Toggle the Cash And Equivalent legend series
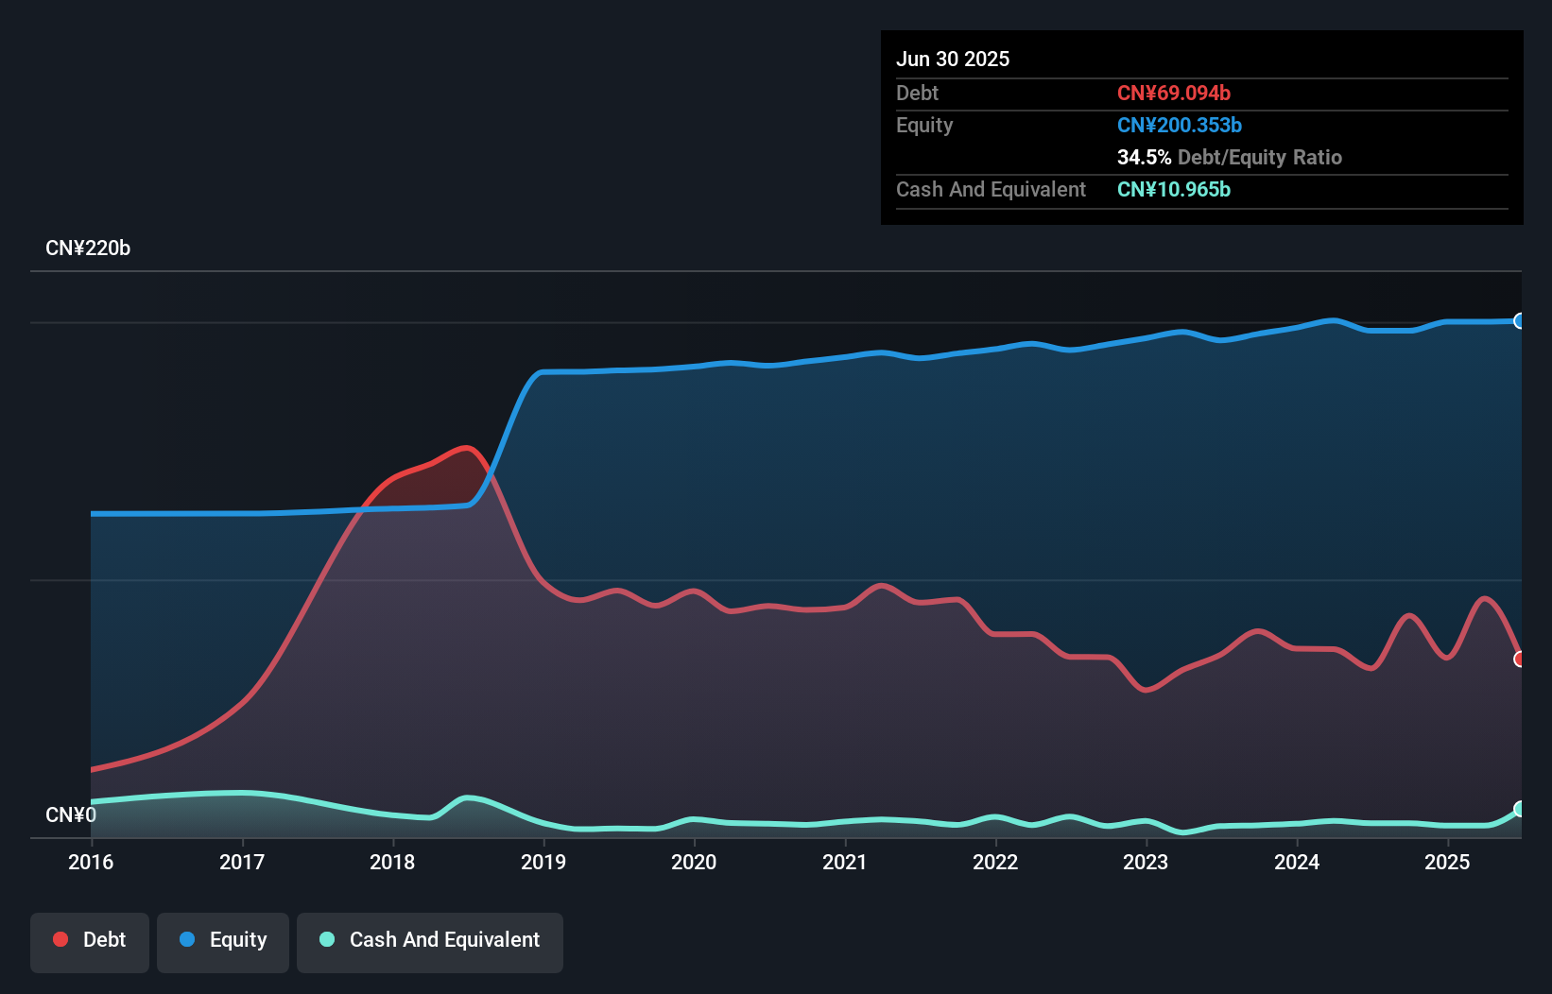The height and width of the screenshot is (994, 1552). pyautogui.click(x=430, y=942)
